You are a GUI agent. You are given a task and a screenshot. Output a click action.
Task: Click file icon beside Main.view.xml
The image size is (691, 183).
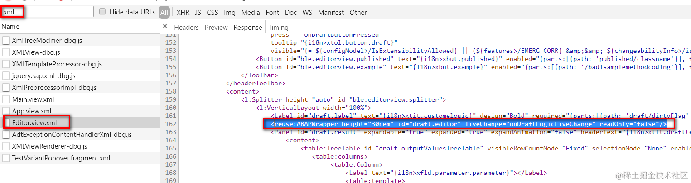pyautogui.click(x=6, y=99)
